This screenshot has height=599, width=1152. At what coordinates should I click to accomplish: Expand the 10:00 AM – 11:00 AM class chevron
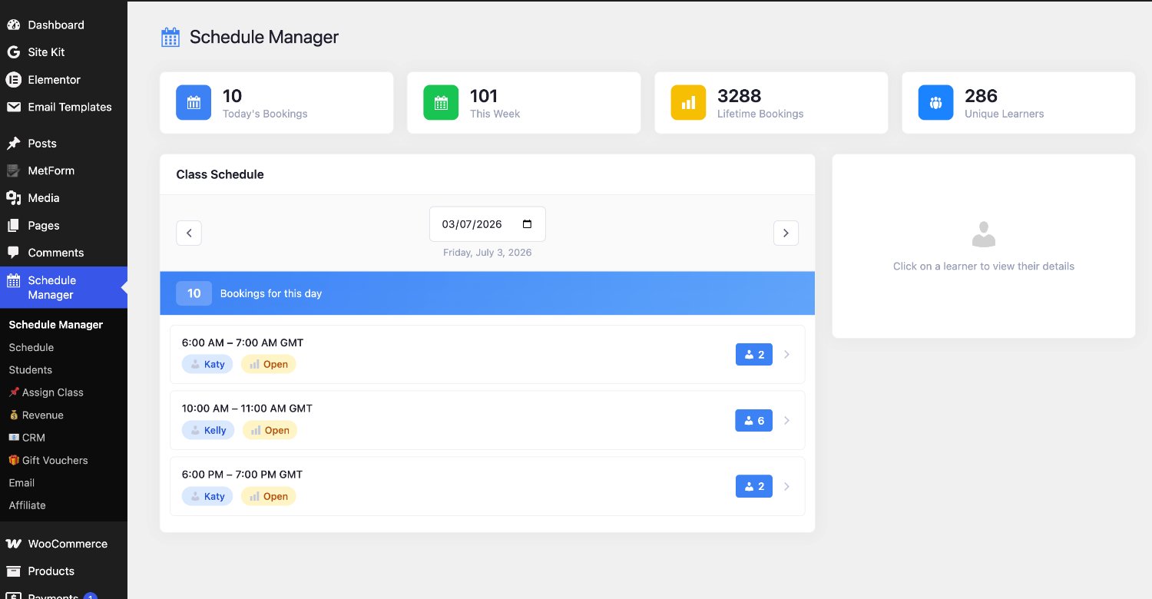[786, 421]
